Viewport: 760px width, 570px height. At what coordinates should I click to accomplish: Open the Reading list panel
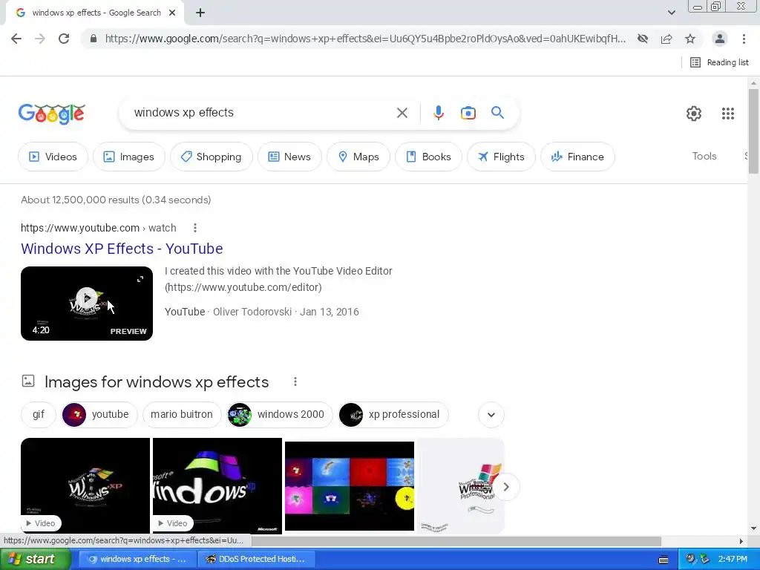(x=719, y=62)
